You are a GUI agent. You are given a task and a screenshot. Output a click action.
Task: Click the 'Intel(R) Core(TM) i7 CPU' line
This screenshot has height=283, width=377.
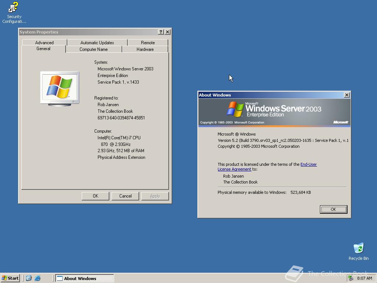coord(119,138)
